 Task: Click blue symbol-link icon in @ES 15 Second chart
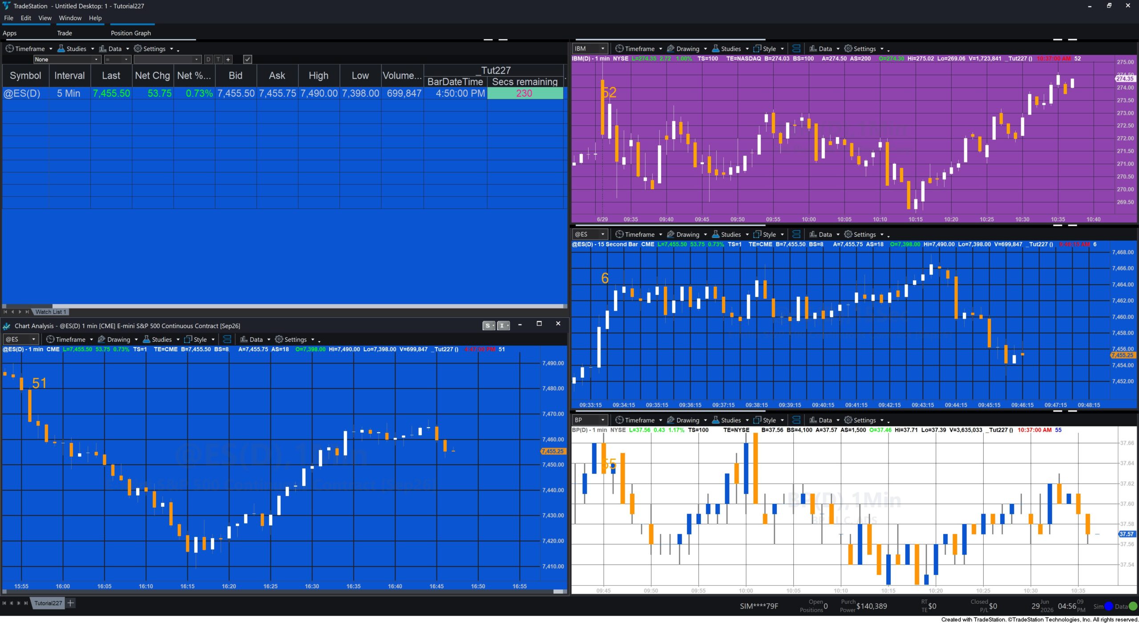[x=796, y=234]
